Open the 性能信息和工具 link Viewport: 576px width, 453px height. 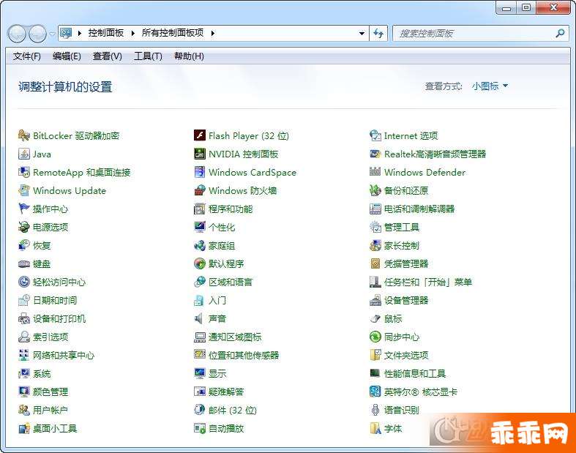point(415,374)
